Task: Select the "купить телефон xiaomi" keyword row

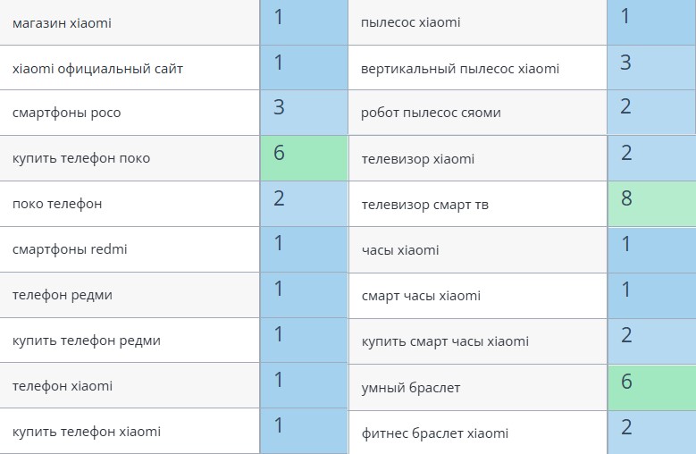Action: [87, 432]
